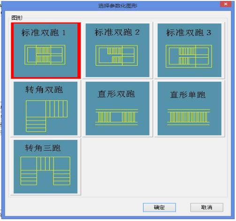Choose the 直形双跑 stair tile
The image size is (236, 221).
pyautogui.click(x=117, y=108)
